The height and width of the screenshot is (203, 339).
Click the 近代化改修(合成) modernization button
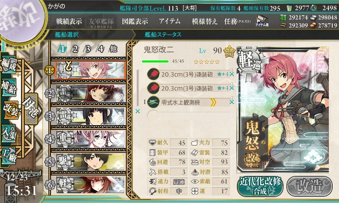coord(260,186)
